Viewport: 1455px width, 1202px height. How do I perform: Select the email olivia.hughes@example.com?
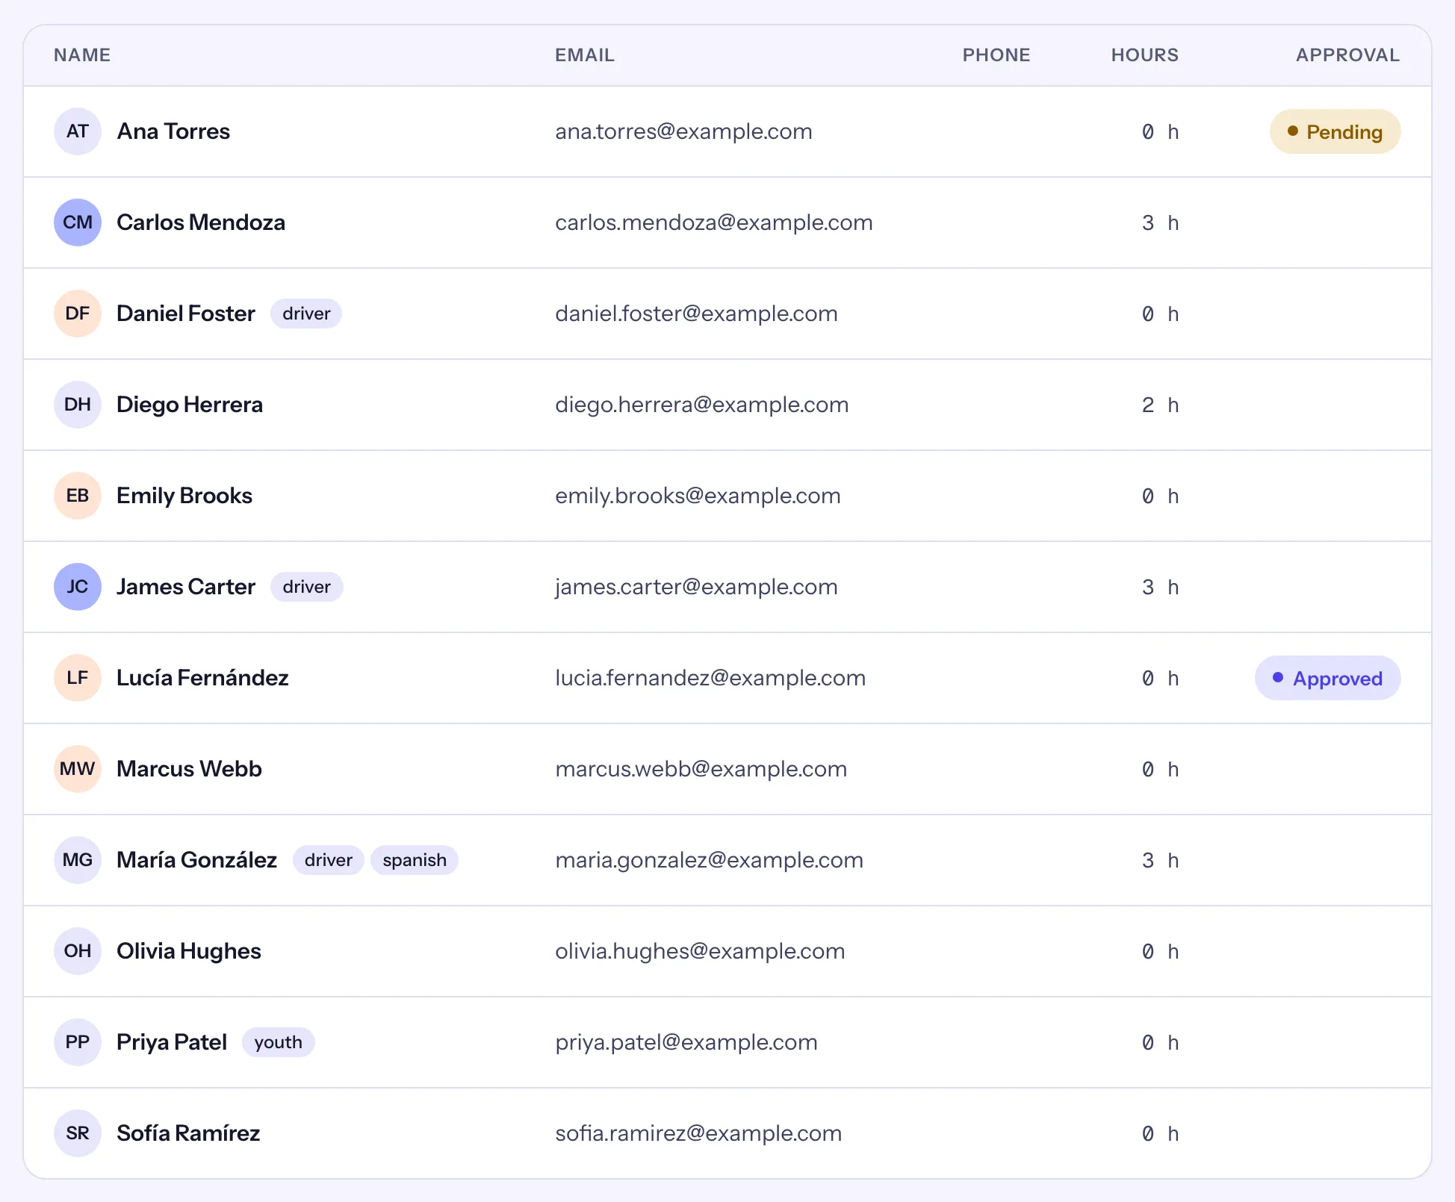[x=700, y=951]
